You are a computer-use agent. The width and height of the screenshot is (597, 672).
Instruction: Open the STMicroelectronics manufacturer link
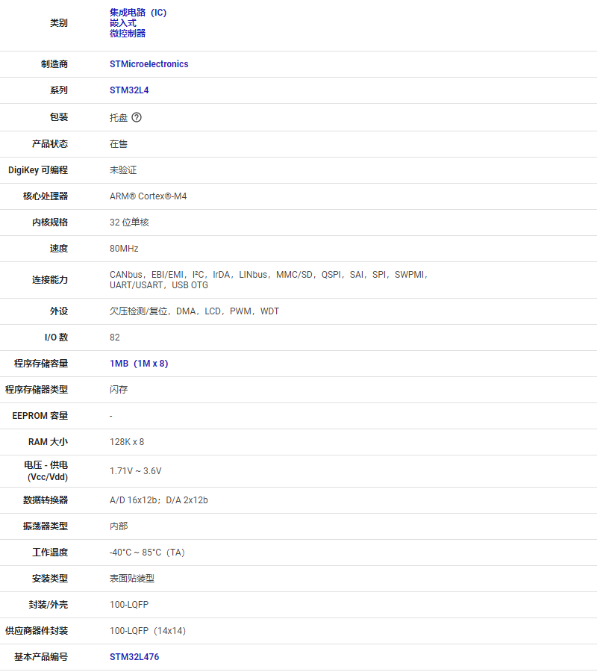[x=149, y=64]
